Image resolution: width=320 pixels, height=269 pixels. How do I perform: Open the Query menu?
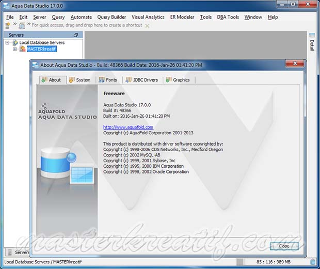point(58,17)
